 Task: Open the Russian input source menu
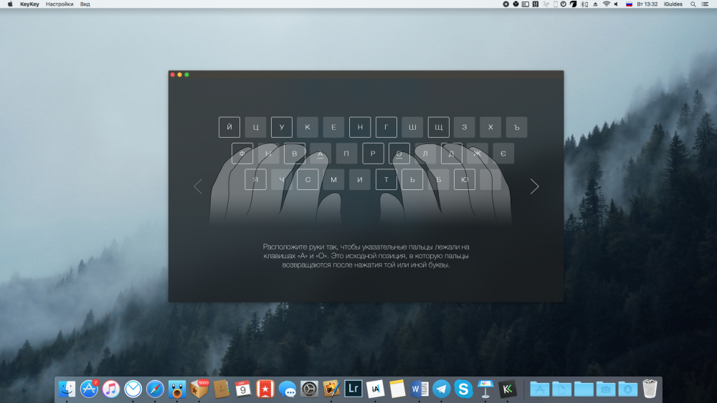pyautogui.click(x=629, y=4)
